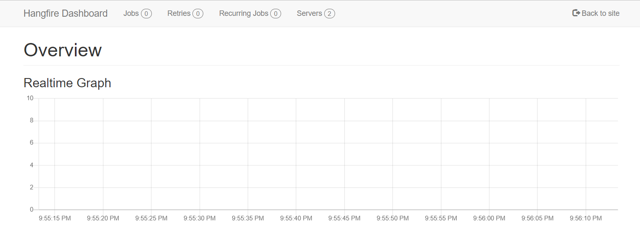Click the Overview page heading
Viewport: 640px width, 235px height.
63,50
